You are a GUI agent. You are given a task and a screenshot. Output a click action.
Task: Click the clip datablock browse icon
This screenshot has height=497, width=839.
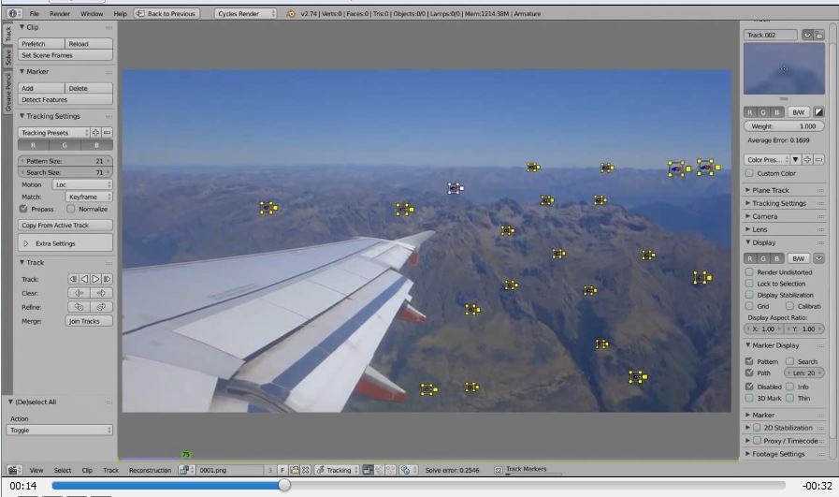coord(186,470)
